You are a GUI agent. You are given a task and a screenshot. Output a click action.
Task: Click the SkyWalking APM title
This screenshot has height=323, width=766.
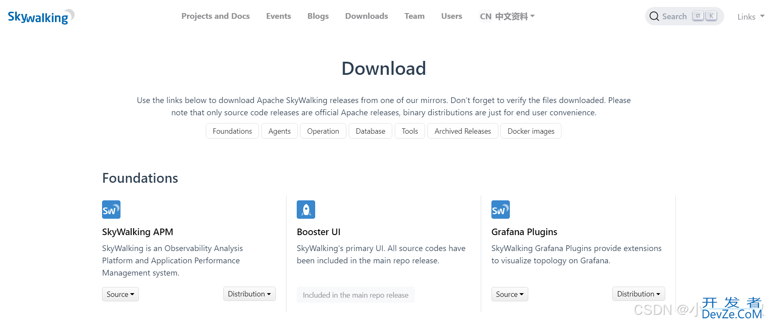tap(138, 232)
